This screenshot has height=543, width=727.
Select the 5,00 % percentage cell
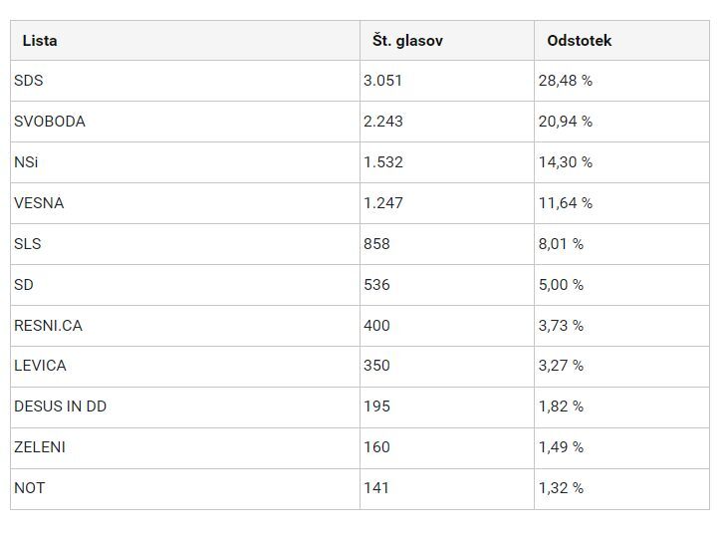click(x=561, y=285)
